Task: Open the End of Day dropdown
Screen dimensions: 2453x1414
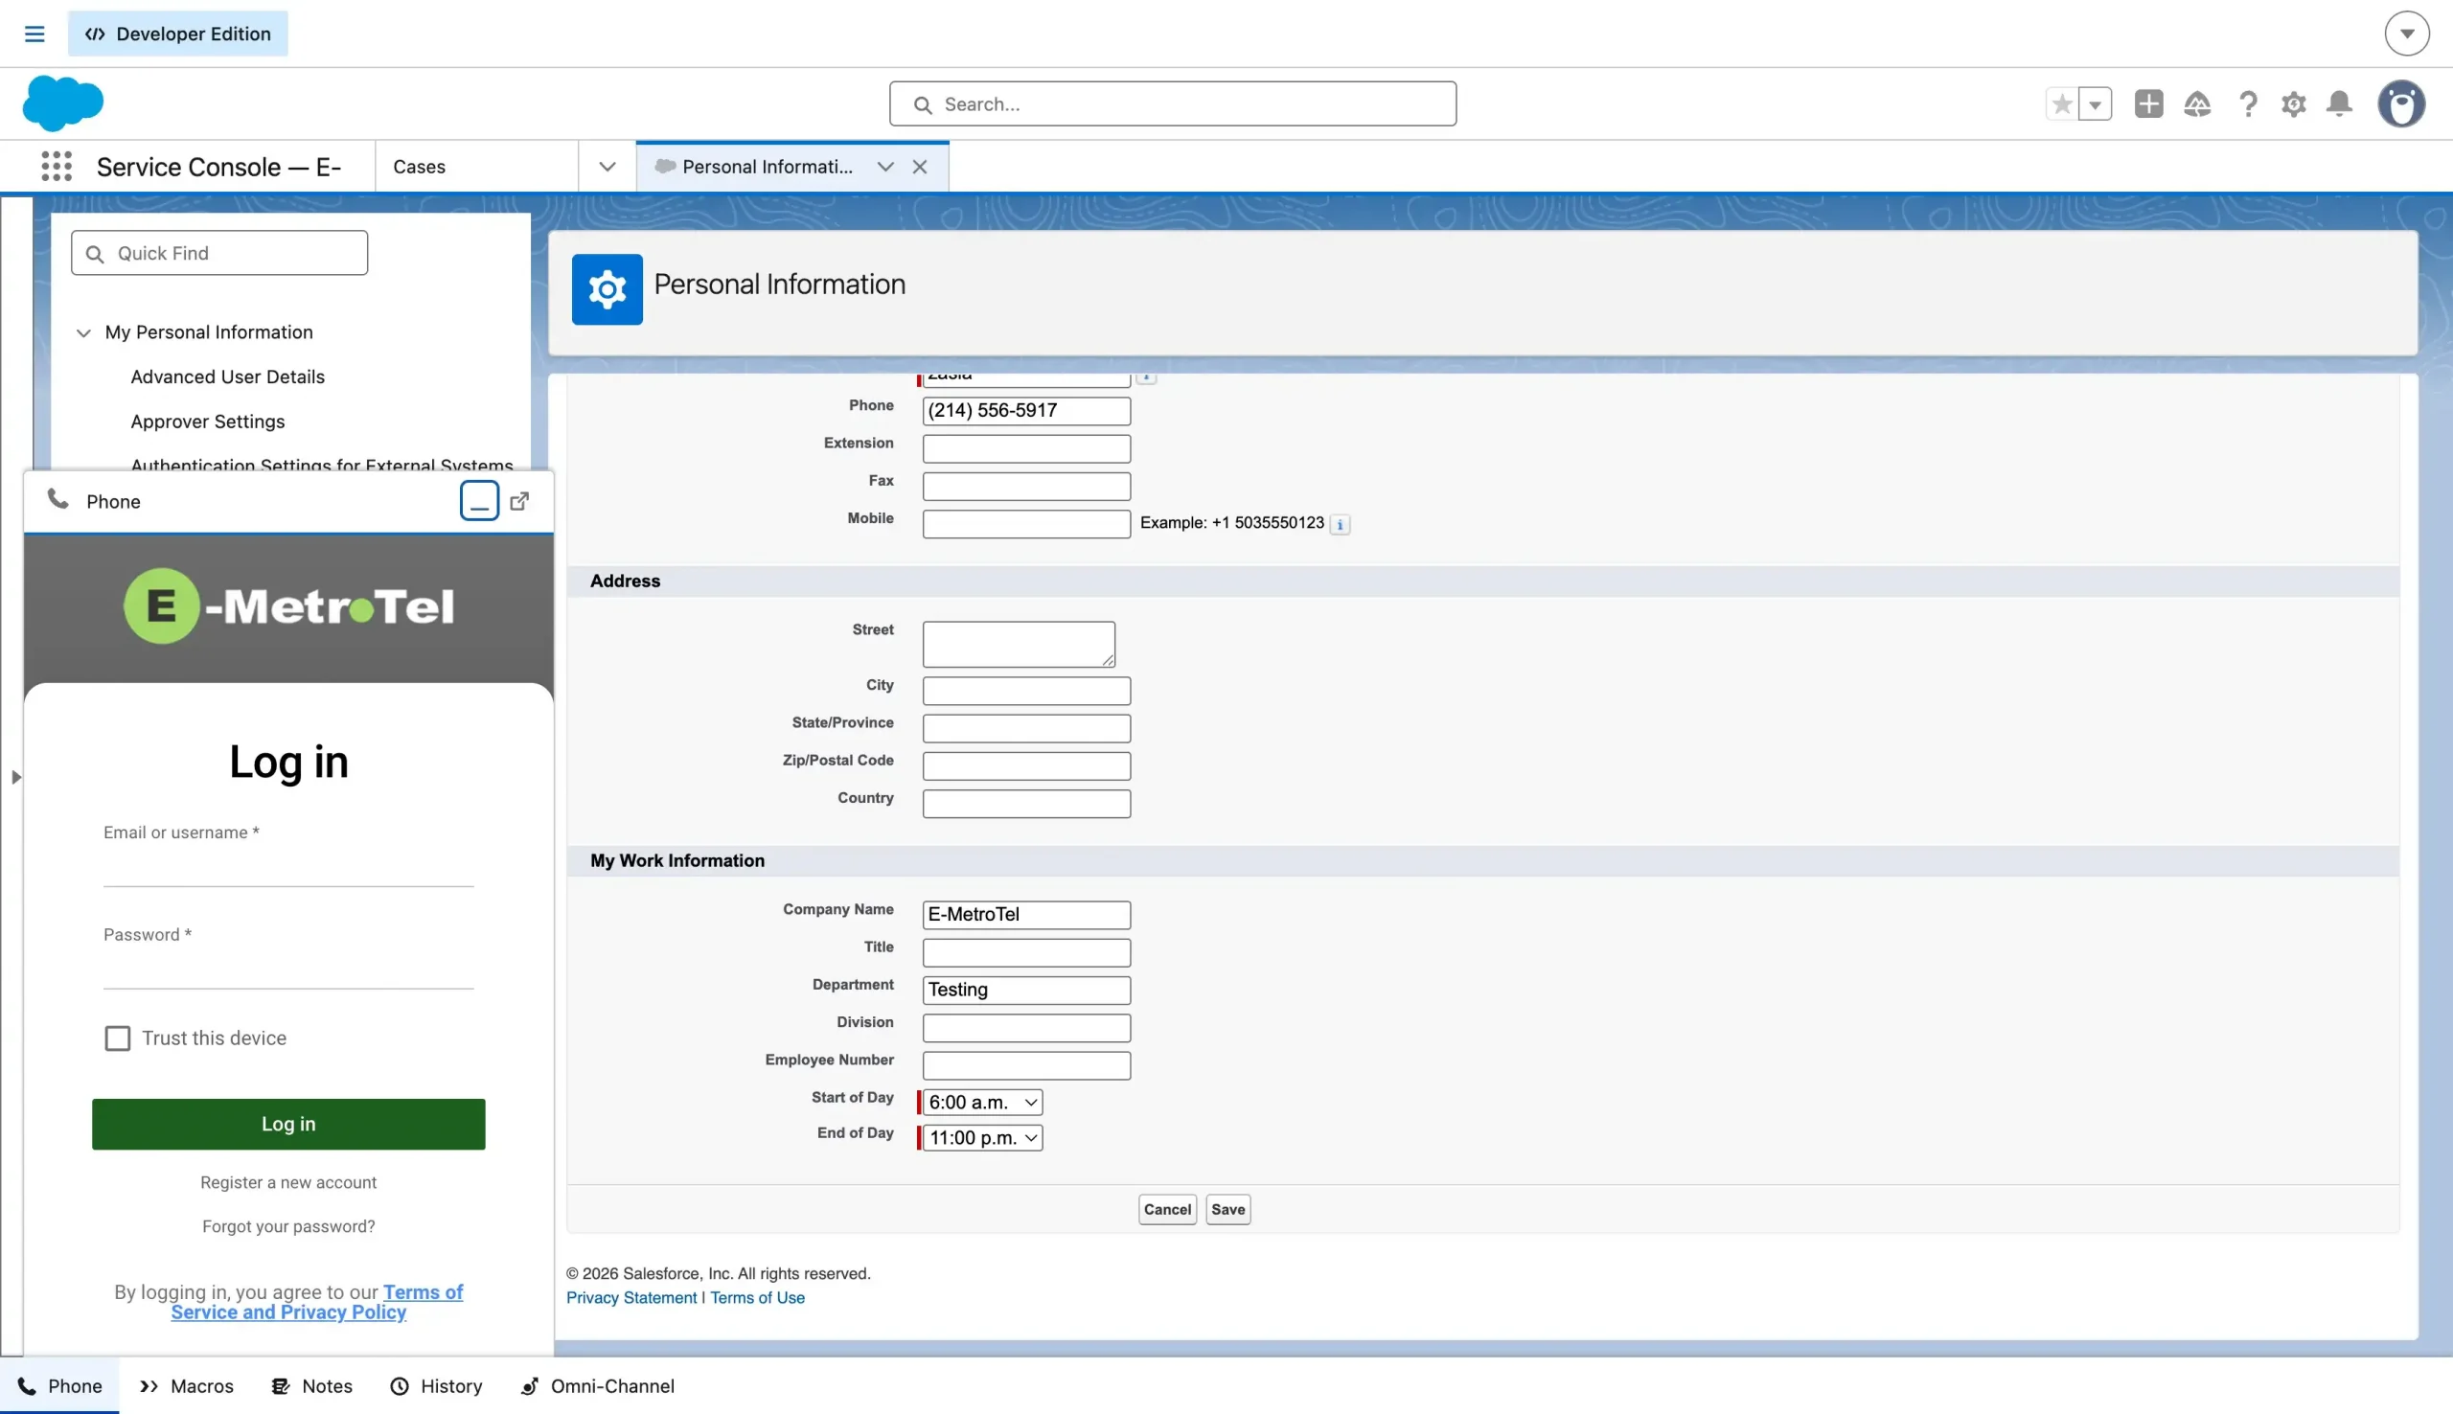Action: coord(983,1138)
